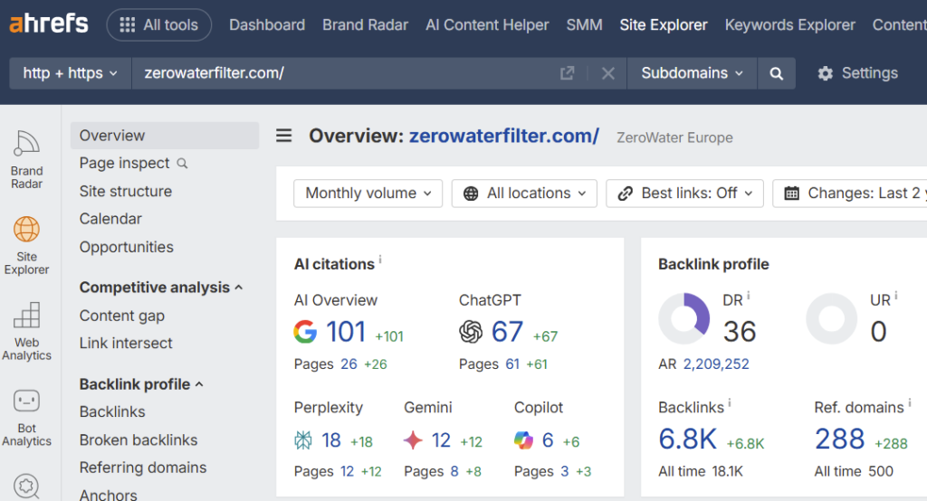The image size is (927, 501).
Task: Click ChatGPT Pages value 61
Action: click(512, 364)
